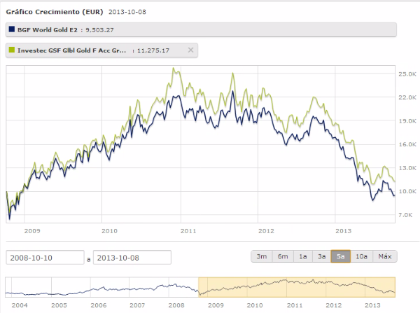This screenshot has width=420, height=313.
Task: Select the active 5a range button
Action: coord(342,256)
